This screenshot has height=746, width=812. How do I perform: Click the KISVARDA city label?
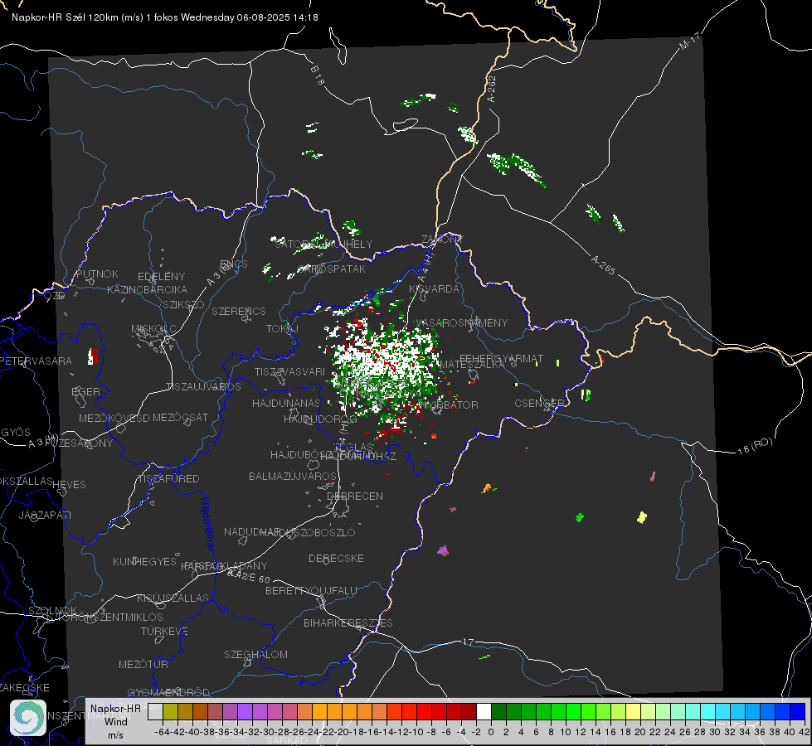tap(434, 289)
